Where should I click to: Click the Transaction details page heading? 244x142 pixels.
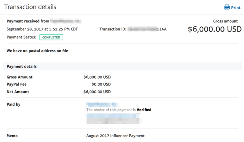pos(30,7)
